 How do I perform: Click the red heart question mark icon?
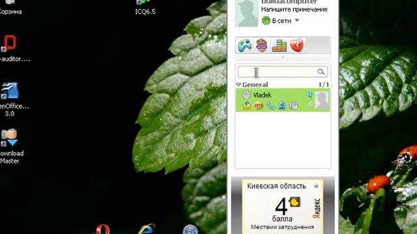(296, 45)
